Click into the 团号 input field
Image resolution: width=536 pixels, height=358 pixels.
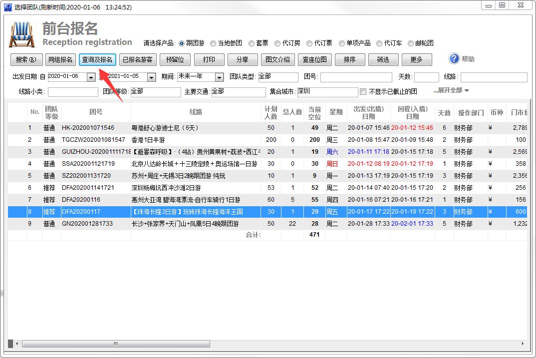(354, 77)
